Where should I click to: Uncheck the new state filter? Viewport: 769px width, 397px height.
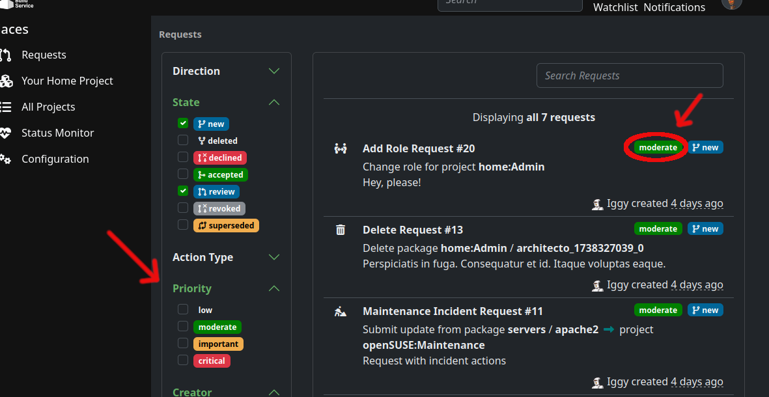click(183, 123)
